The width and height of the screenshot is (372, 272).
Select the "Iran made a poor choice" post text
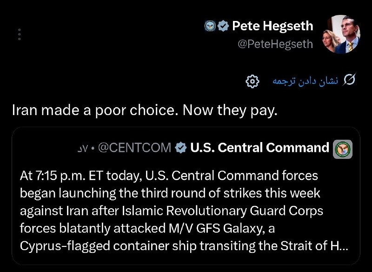145,111
